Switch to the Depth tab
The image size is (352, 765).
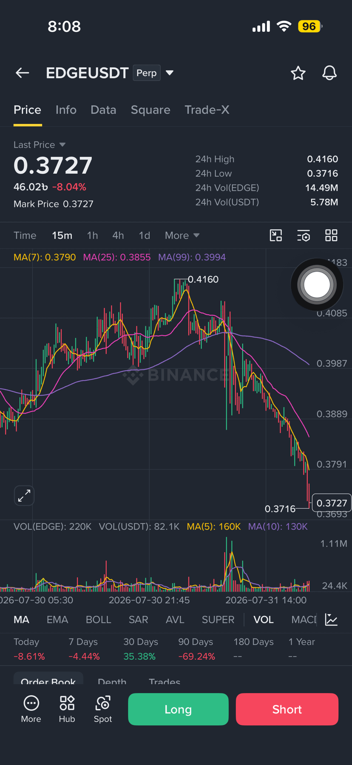[112, 681]
